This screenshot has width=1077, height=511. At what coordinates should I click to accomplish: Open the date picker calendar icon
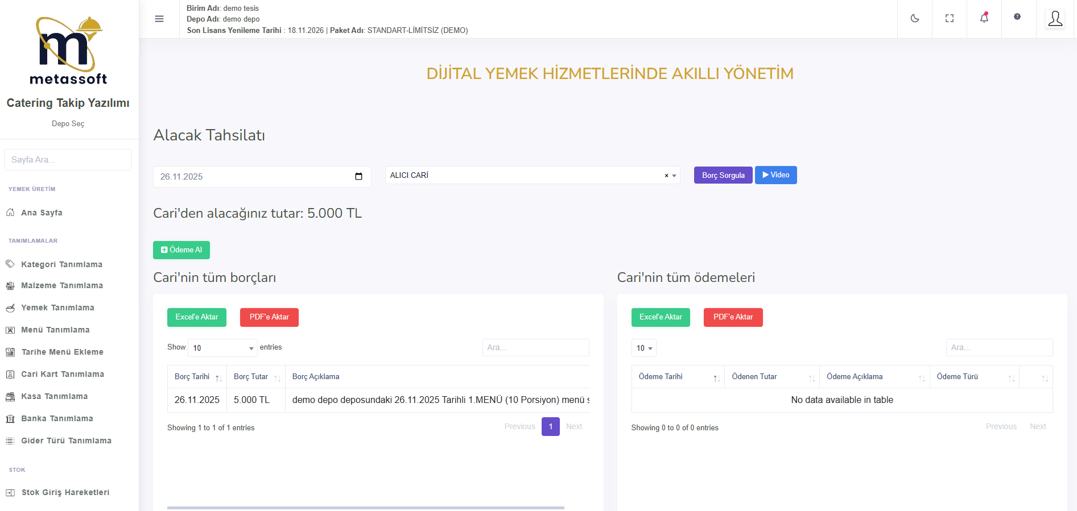(358, 177)
